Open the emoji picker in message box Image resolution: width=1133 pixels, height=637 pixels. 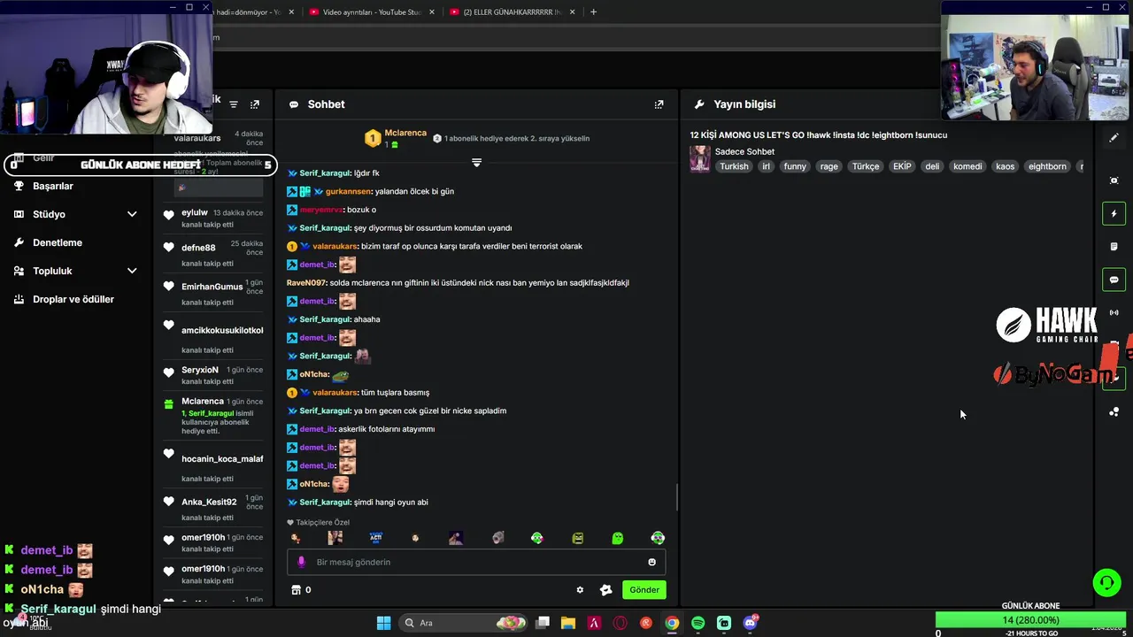click(652, 562)
